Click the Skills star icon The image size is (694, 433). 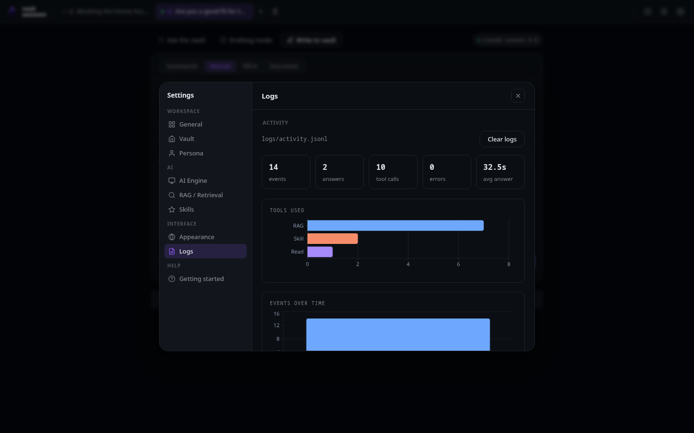(172, 209)
